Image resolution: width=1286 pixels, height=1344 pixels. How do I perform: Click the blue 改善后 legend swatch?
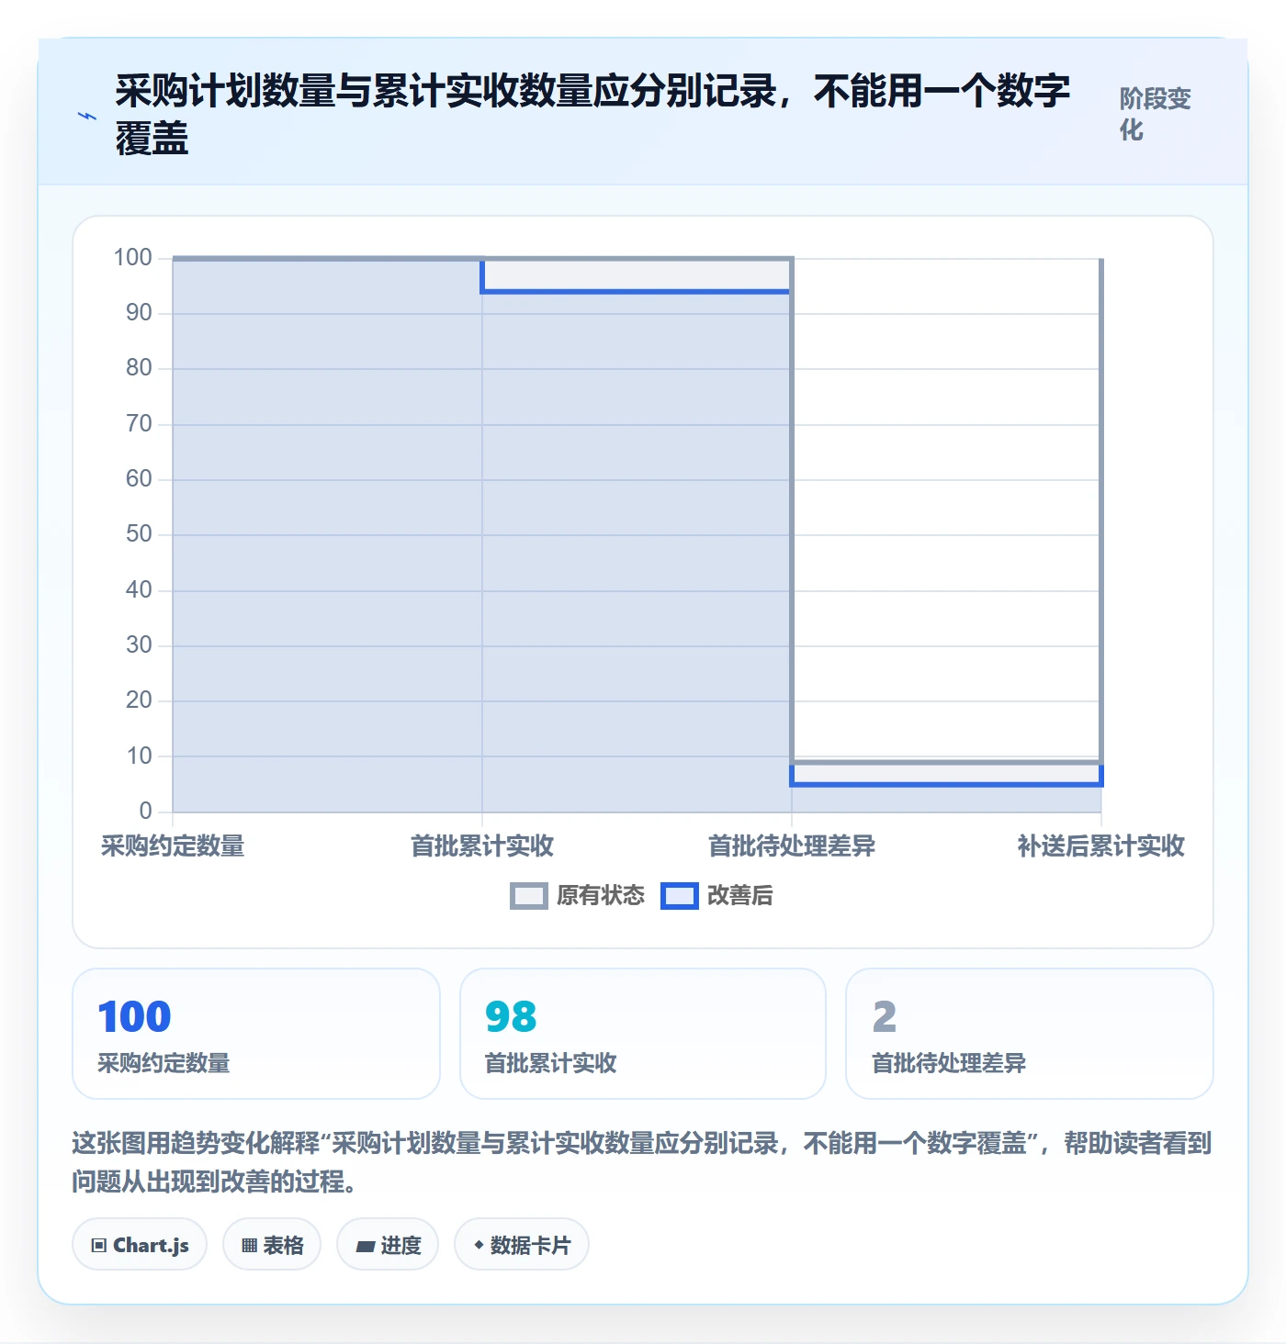(x=680, y=896)
